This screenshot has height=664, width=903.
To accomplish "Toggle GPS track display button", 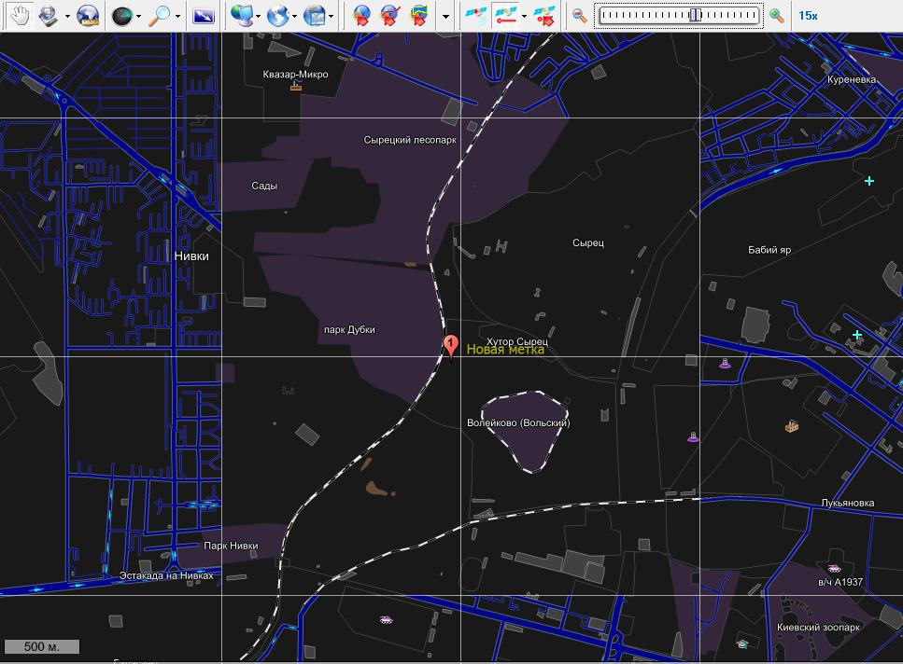I will point(505,16).
